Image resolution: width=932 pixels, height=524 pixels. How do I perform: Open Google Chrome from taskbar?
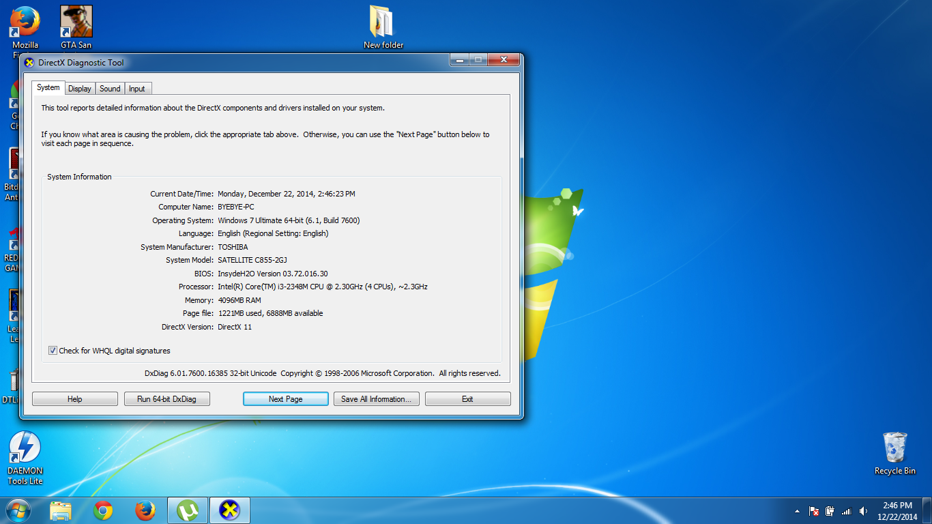click(x=103, y=510)
